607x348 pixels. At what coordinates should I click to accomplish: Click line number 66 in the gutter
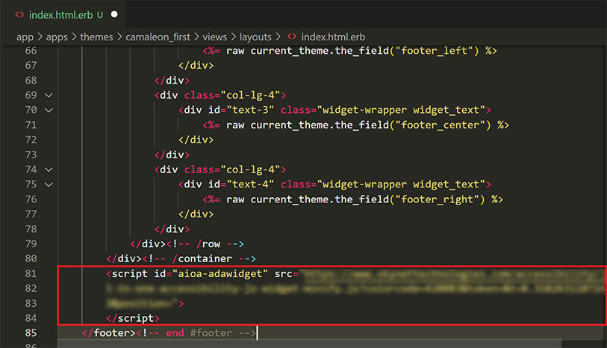tap(31, 51)
